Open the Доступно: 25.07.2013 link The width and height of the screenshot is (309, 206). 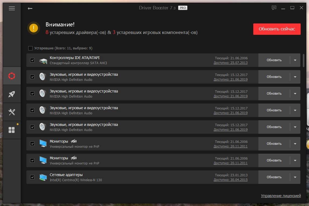(x=231, y=63)
